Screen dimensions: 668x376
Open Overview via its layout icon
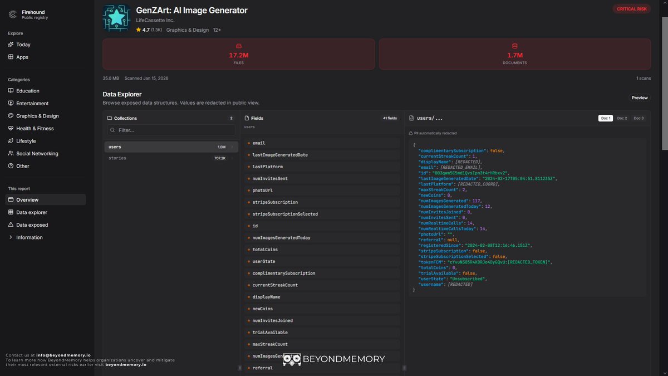[11, 199]
